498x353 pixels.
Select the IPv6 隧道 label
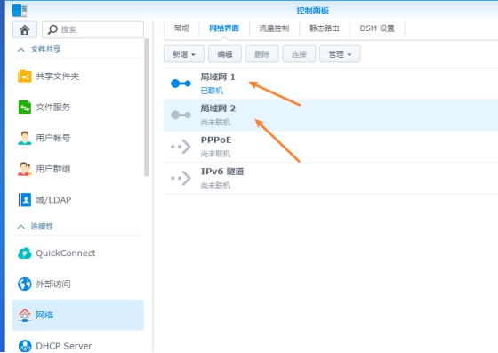point(222,172)
